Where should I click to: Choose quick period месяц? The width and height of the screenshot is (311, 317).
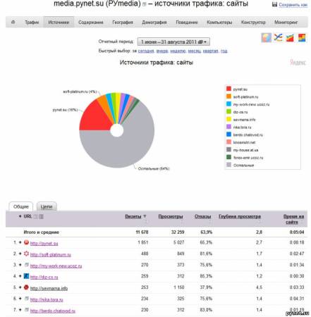click(195, 51)
